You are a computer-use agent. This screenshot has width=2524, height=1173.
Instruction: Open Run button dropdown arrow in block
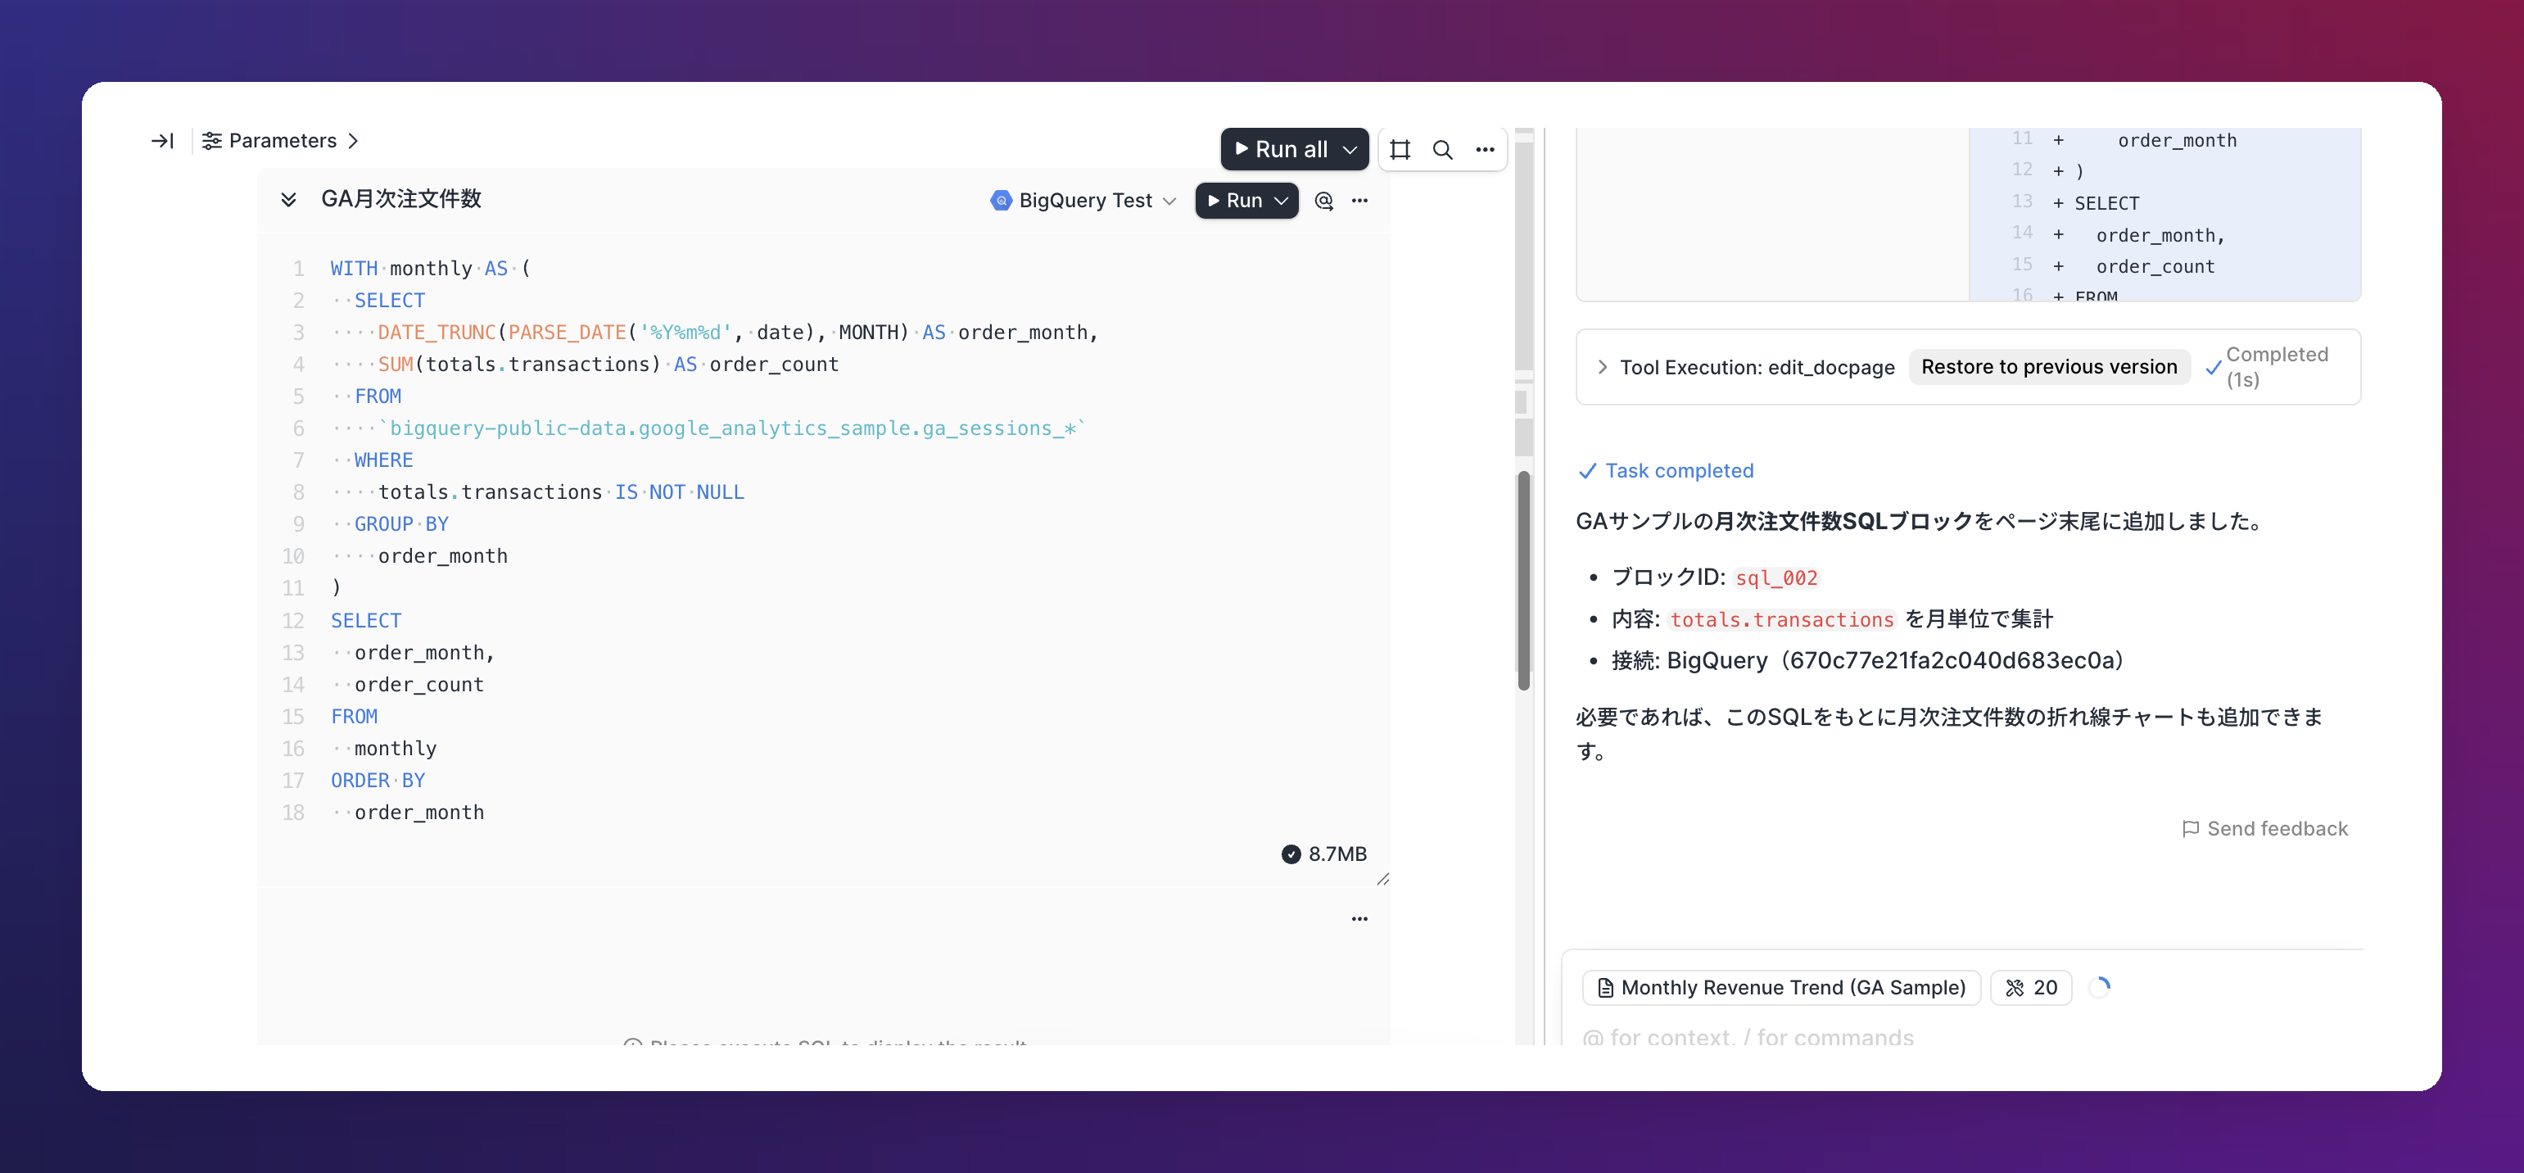click(x=1282, y=201)
